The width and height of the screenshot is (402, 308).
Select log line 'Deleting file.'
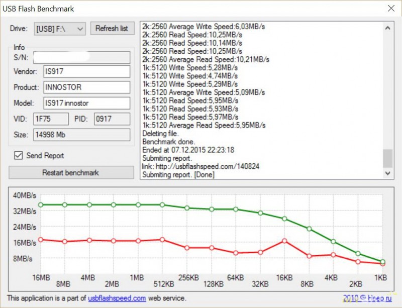pos(160,134)
